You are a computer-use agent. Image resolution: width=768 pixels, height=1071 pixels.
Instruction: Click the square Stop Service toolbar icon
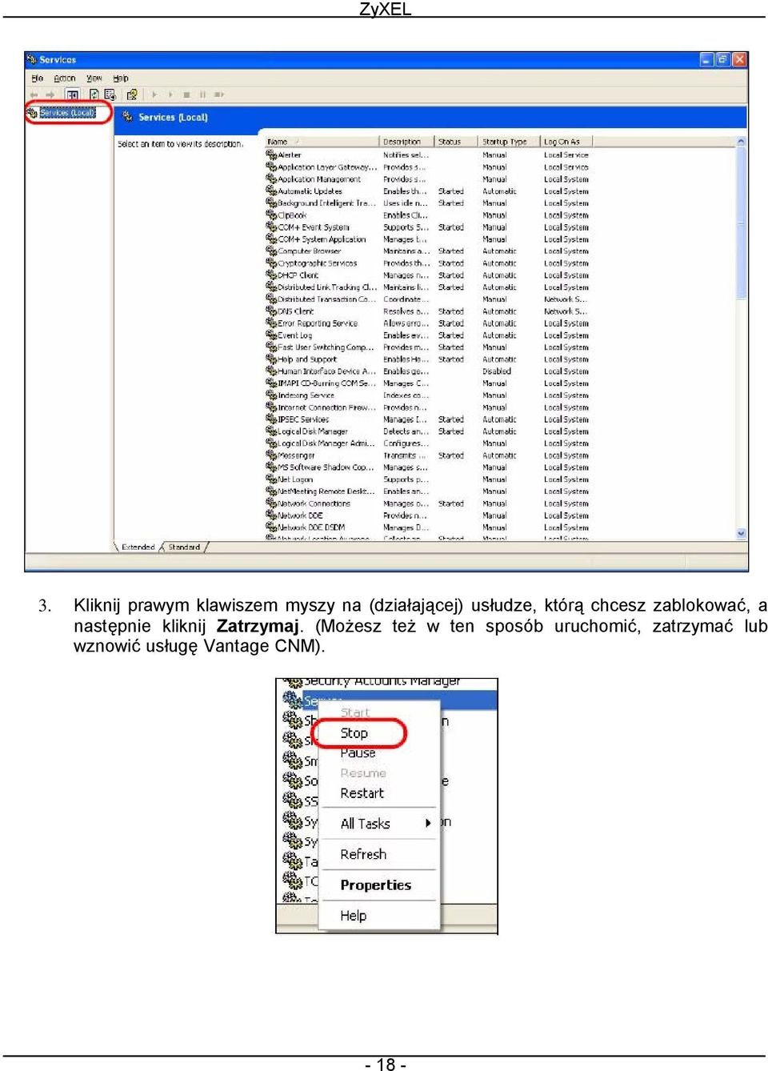[x=186, y=94]
